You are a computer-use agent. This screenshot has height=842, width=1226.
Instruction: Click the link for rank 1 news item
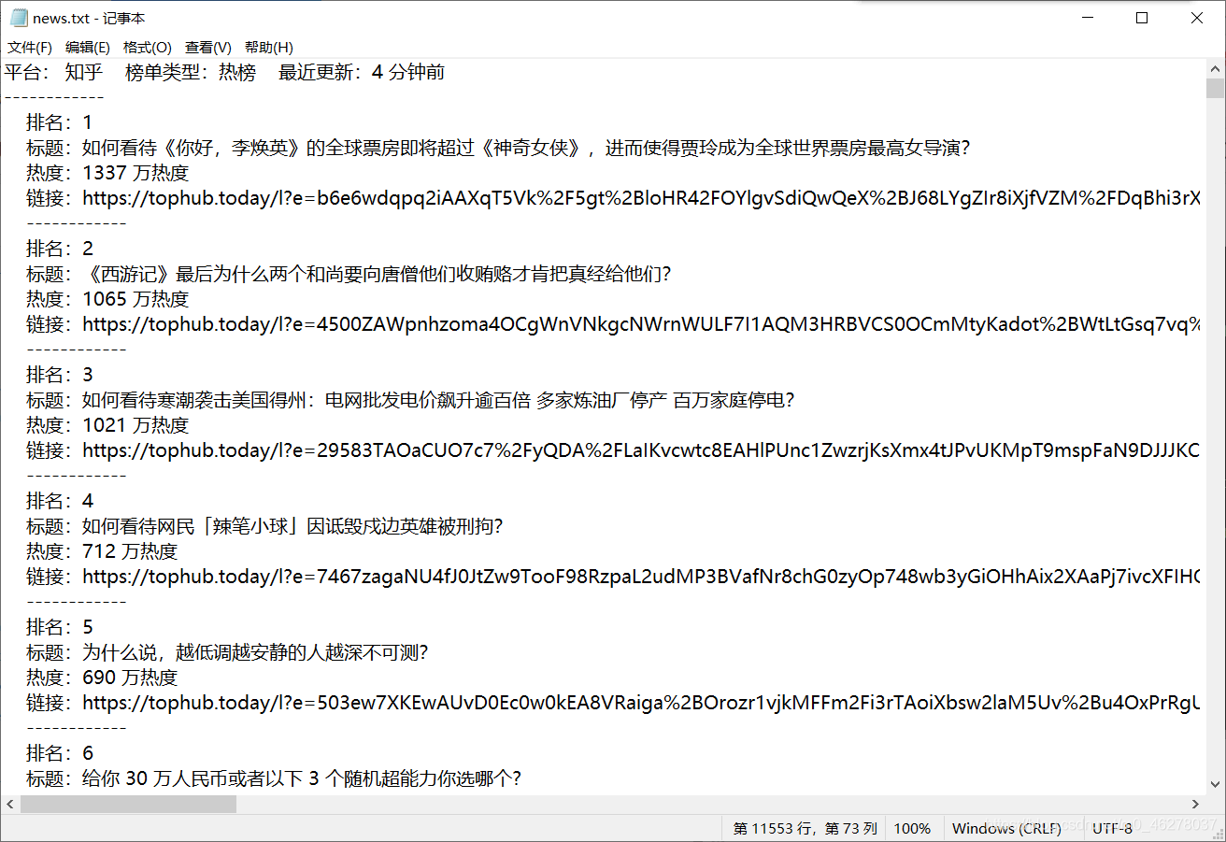coord(607,197)
